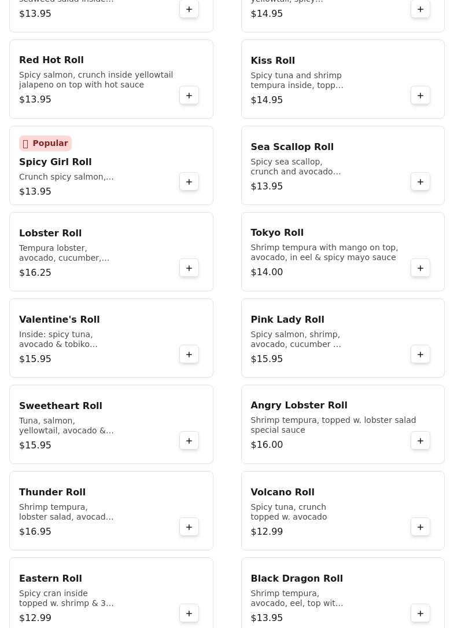Open the Volcano Roll item heading

click(282, 492)
